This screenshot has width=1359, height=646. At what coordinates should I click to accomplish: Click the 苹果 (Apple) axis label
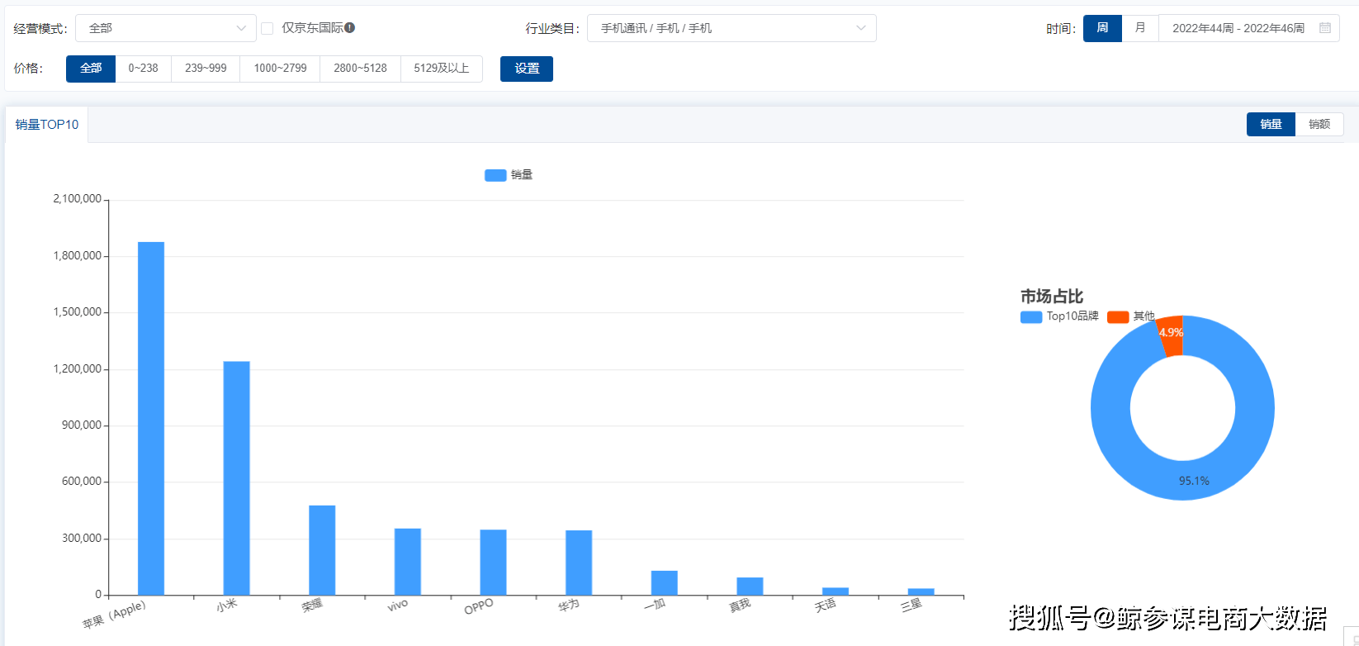114,614
